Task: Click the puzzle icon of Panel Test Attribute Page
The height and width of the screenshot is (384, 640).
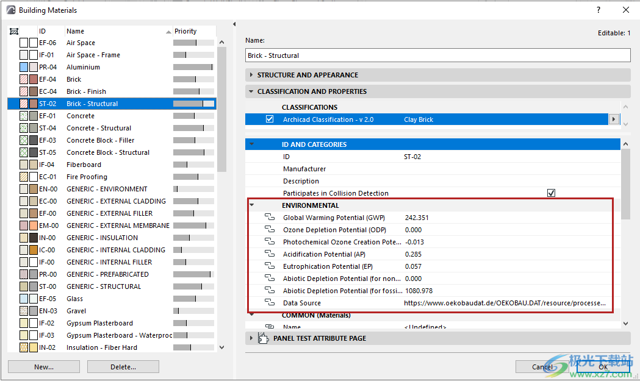Action: coord(264,338)
